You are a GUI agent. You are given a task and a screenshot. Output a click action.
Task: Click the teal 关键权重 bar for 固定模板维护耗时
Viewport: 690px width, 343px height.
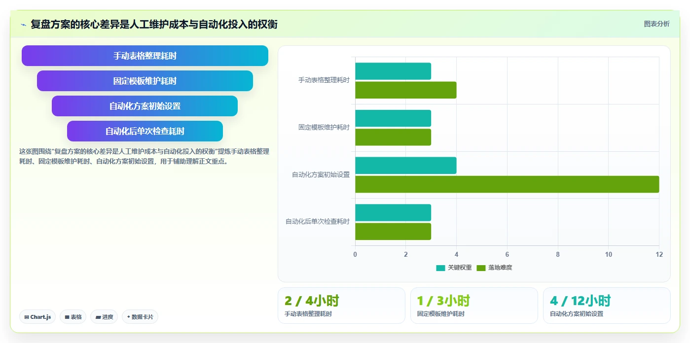[x=393, y=118]
